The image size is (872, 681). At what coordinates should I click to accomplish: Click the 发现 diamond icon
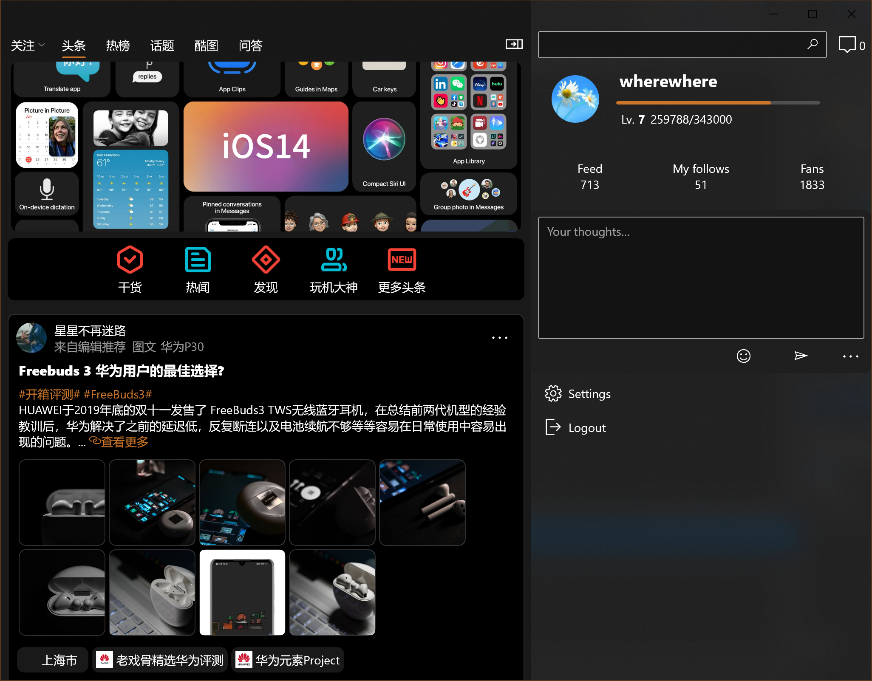(x=266, y=260)
